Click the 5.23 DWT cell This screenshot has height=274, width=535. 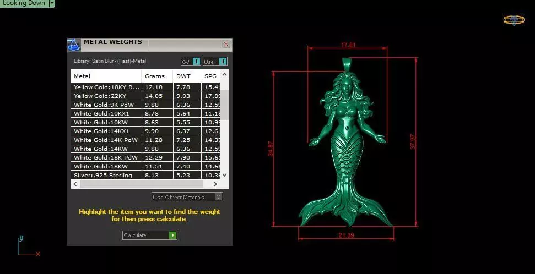click(187, 175)
